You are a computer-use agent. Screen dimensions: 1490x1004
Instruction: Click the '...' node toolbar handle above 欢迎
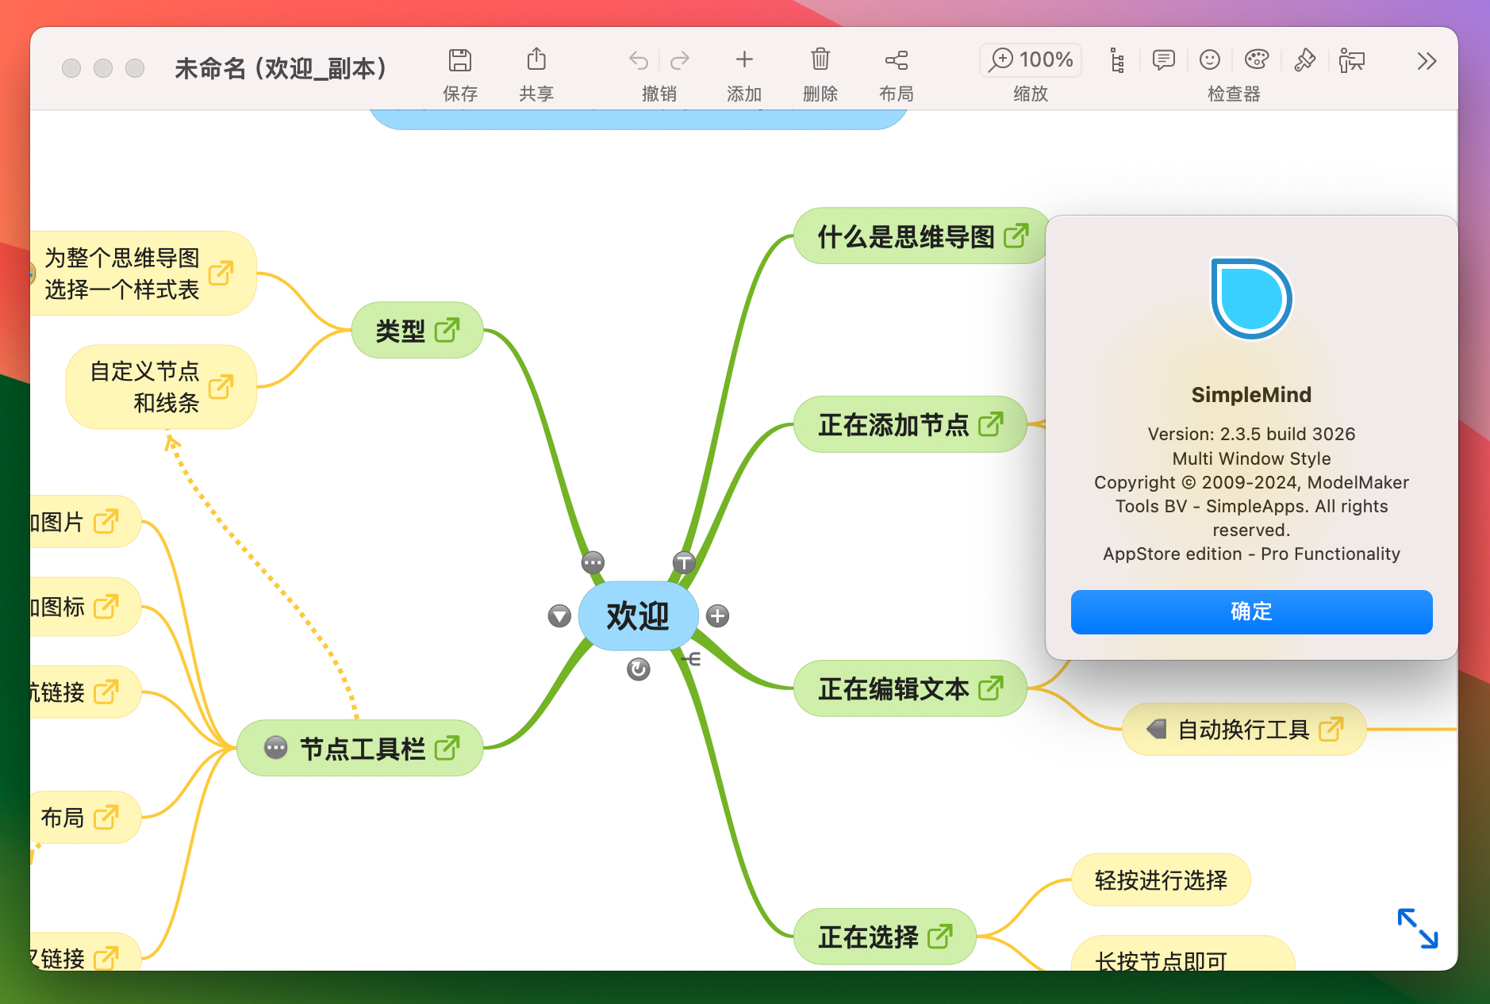(x=593, y=561)
